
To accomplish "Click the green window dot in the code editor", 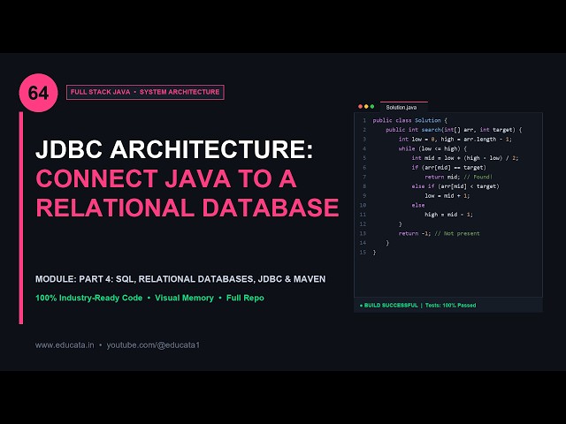I will 372,107.
